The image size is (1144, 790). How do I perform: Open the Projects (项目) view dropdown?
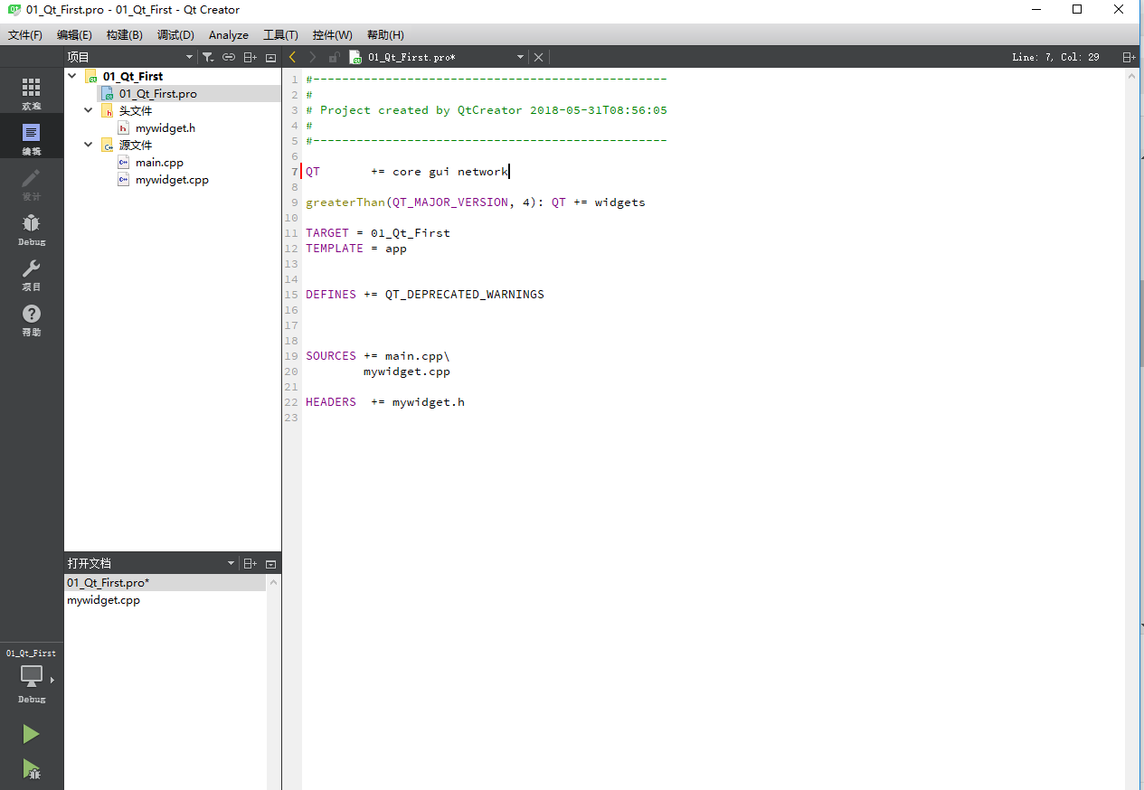click(189, 57)
